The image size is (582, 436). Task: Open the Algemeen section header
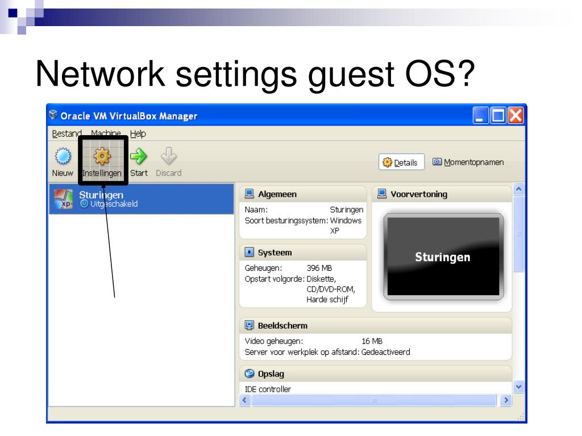pyautogui.click(x=303, y=194)
